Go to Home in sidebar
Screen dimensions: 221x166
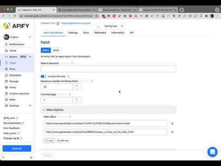coord(11,51)
